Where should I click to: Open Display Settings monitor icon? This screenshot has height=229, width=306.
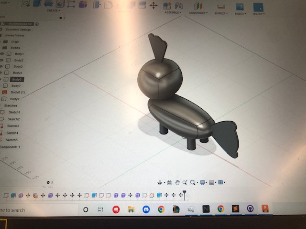coord(202,182)
